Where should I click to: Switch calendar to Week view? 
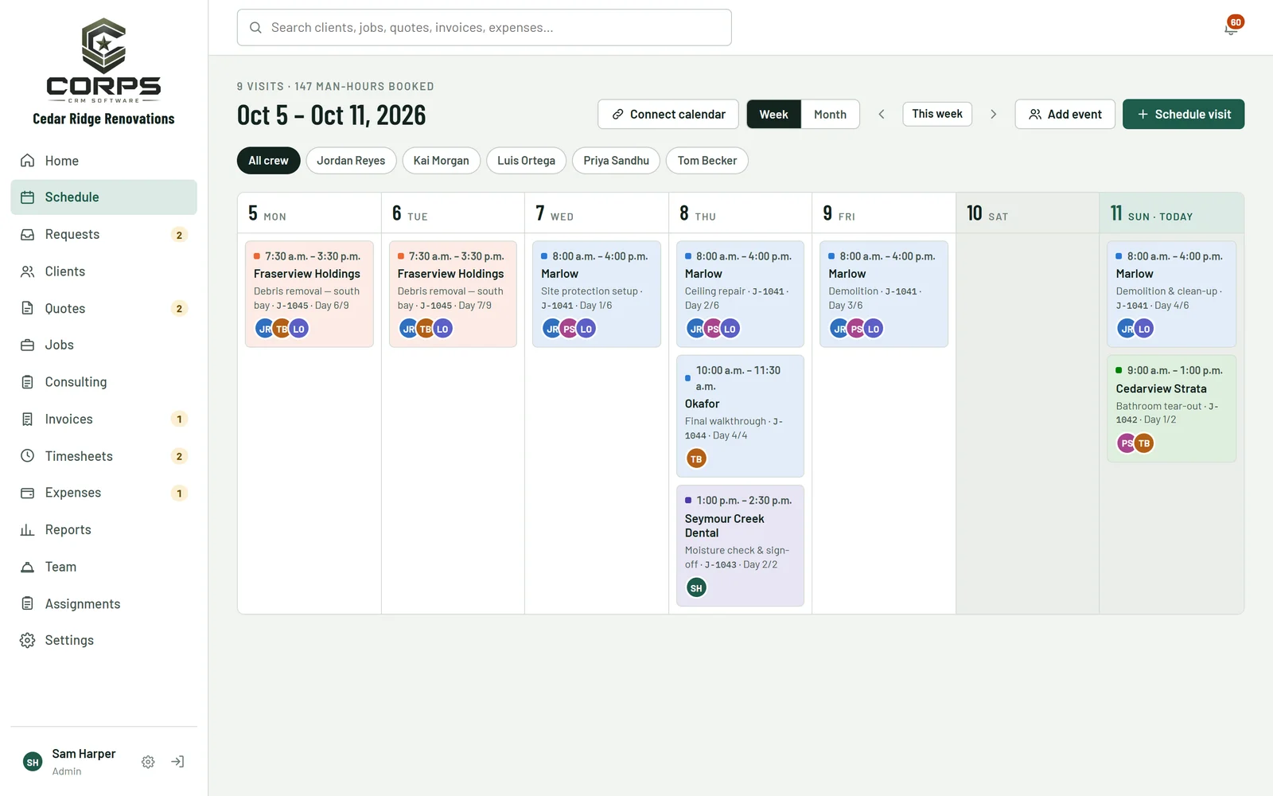click(x=773, y=115)
